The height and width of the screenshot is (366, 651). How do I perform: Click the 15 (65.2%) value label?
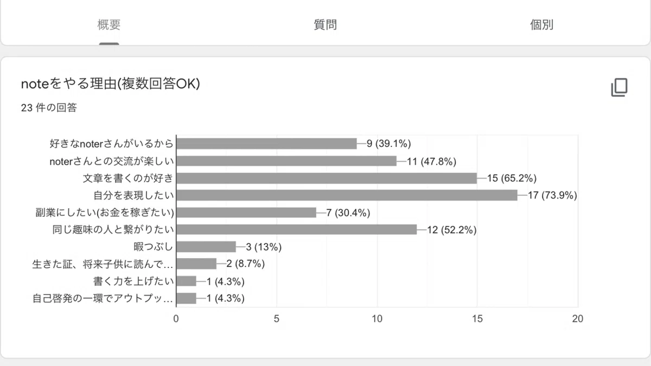coord(512,178)
